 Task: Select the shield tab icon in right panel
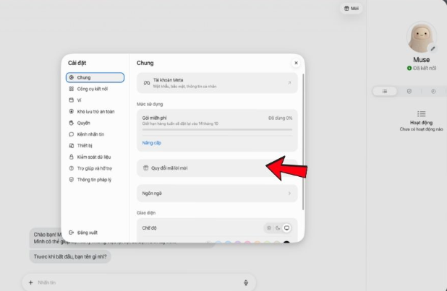(409, 92)
